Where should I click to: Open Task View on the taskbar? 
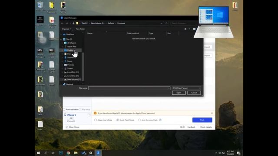pyautogui.click(x=53, y=153)
